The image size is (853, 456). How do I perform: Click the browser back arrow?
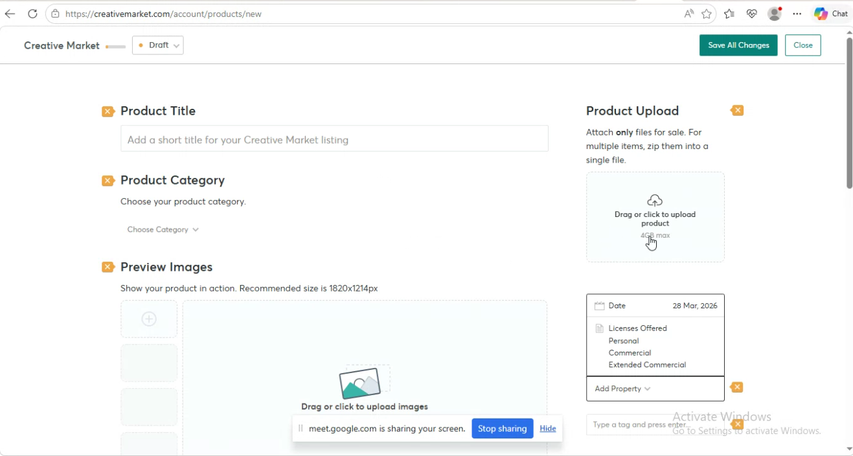pos(10,14)
